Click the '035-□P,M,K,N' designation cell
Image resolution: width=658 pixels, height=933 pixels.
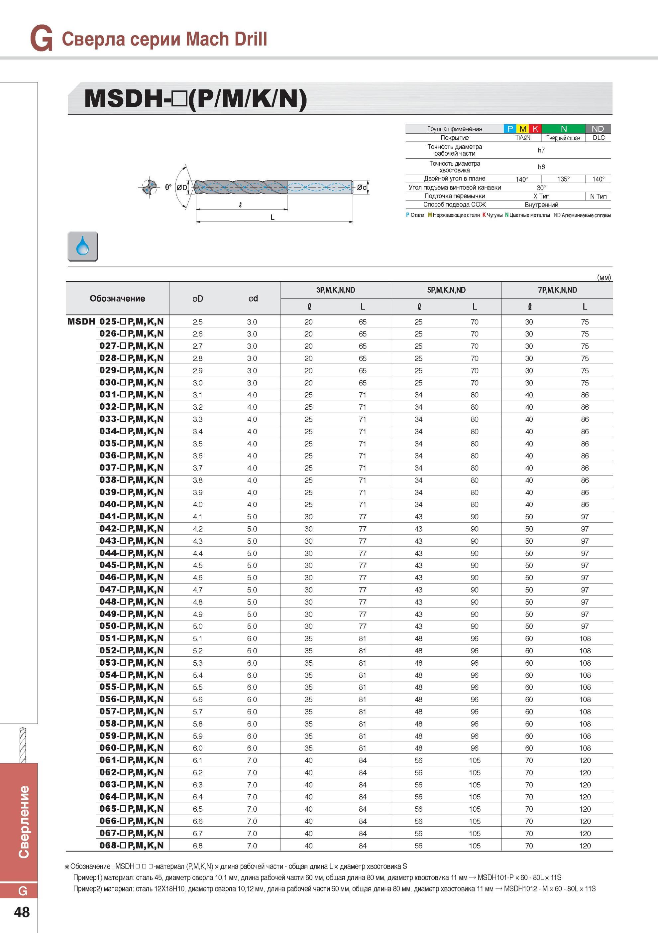click(x=132, y=443)
